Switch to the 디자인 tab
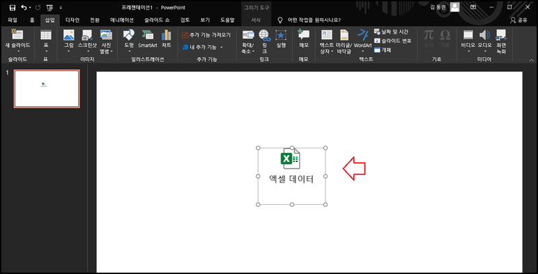This screenshot has height=274, width=538. point(73,20)
